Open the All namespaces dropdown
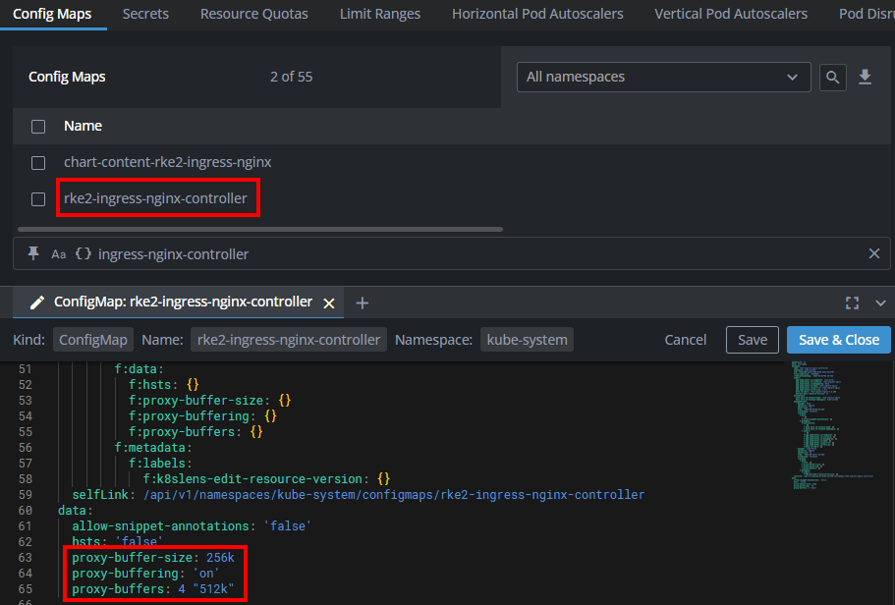The image size is (895, 605). pos(663,77)
